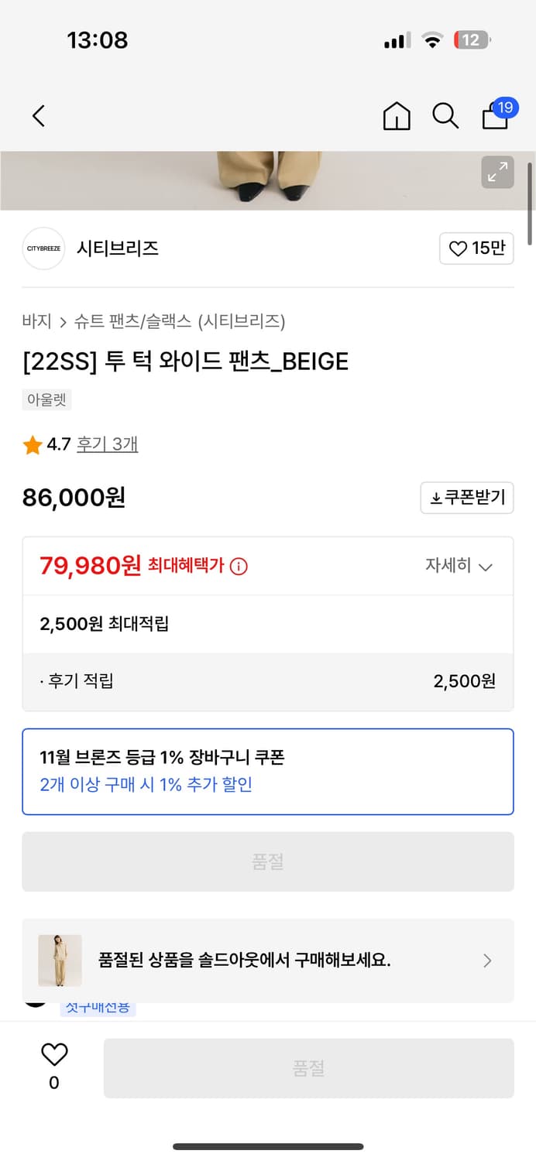Tap the sold-out product thumbnail image
The image size is (536, 1161).
(x=60, y=961)
